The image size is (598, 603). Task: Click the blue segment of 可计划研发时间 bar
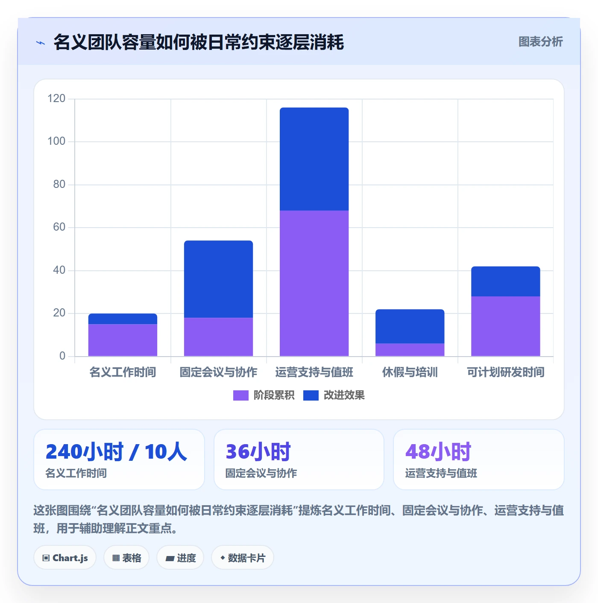point(505,281)
